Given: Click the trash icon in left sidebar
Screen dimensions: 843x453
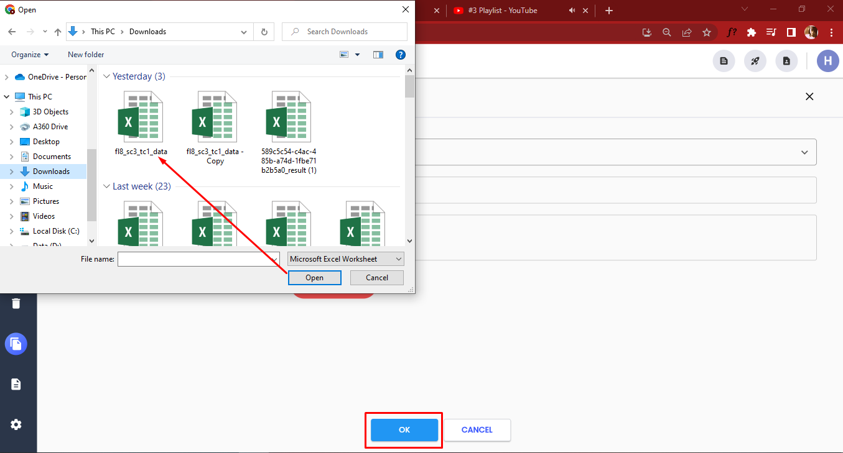Looking at the screenshot, I should (16, 303).
